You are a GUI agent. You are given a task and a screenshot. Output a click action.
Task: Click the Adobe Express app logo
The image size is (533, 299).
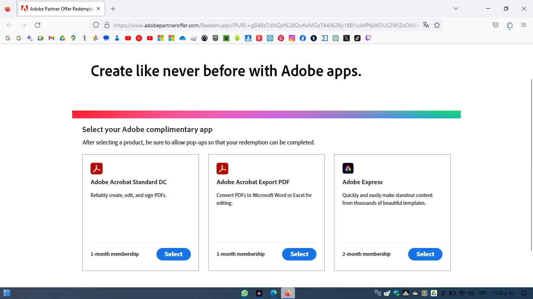(x=348, y=168)
